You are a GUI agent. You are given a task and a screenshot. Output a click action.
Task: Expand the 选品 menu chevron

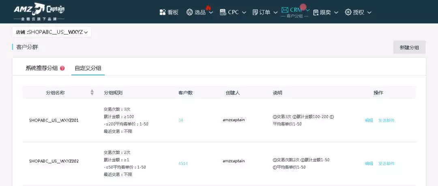point(211,13)
